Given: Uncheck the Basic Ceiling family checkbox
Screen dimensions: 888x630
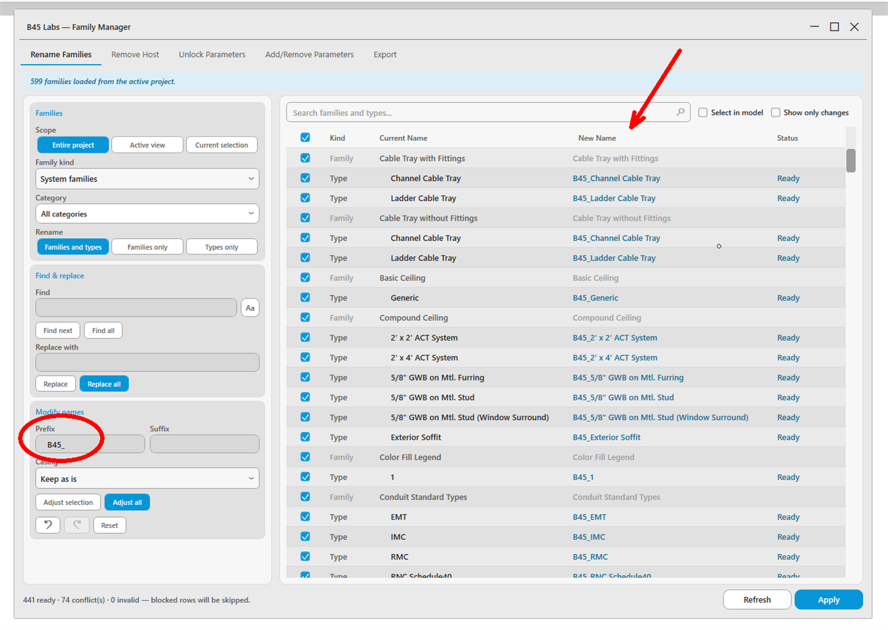Looking at the screenshot, I should point(305,277).
